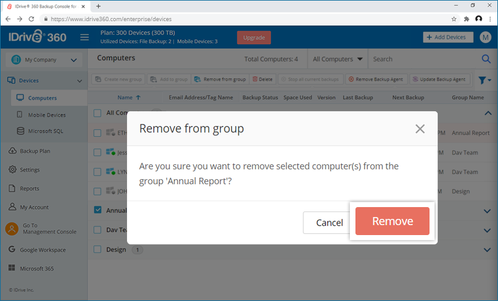Open the user profile avatar M
The image size is (498, 301).
[x=486, y=37]
